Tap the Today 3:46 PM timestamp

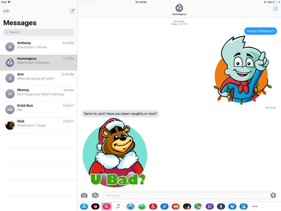coord(179,24)
